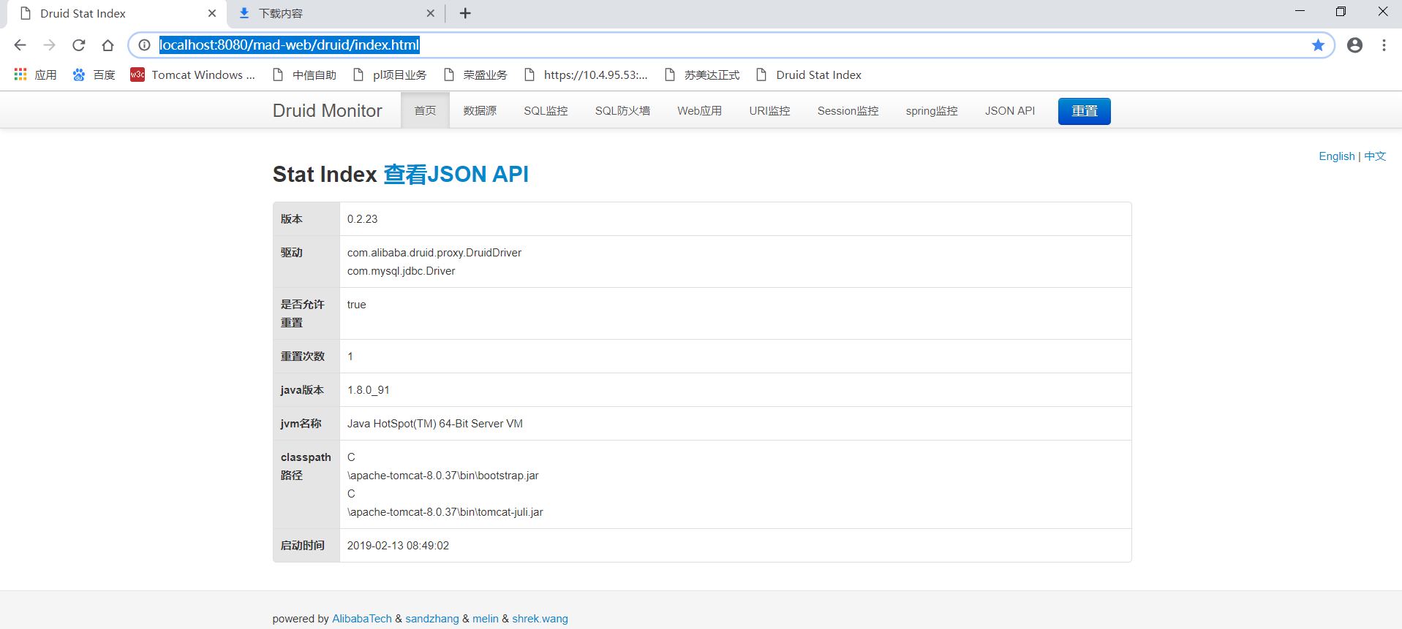Click the Druid Monitor brand title
This screenshot has width=1402, height=629.
[x=327, y=110]
